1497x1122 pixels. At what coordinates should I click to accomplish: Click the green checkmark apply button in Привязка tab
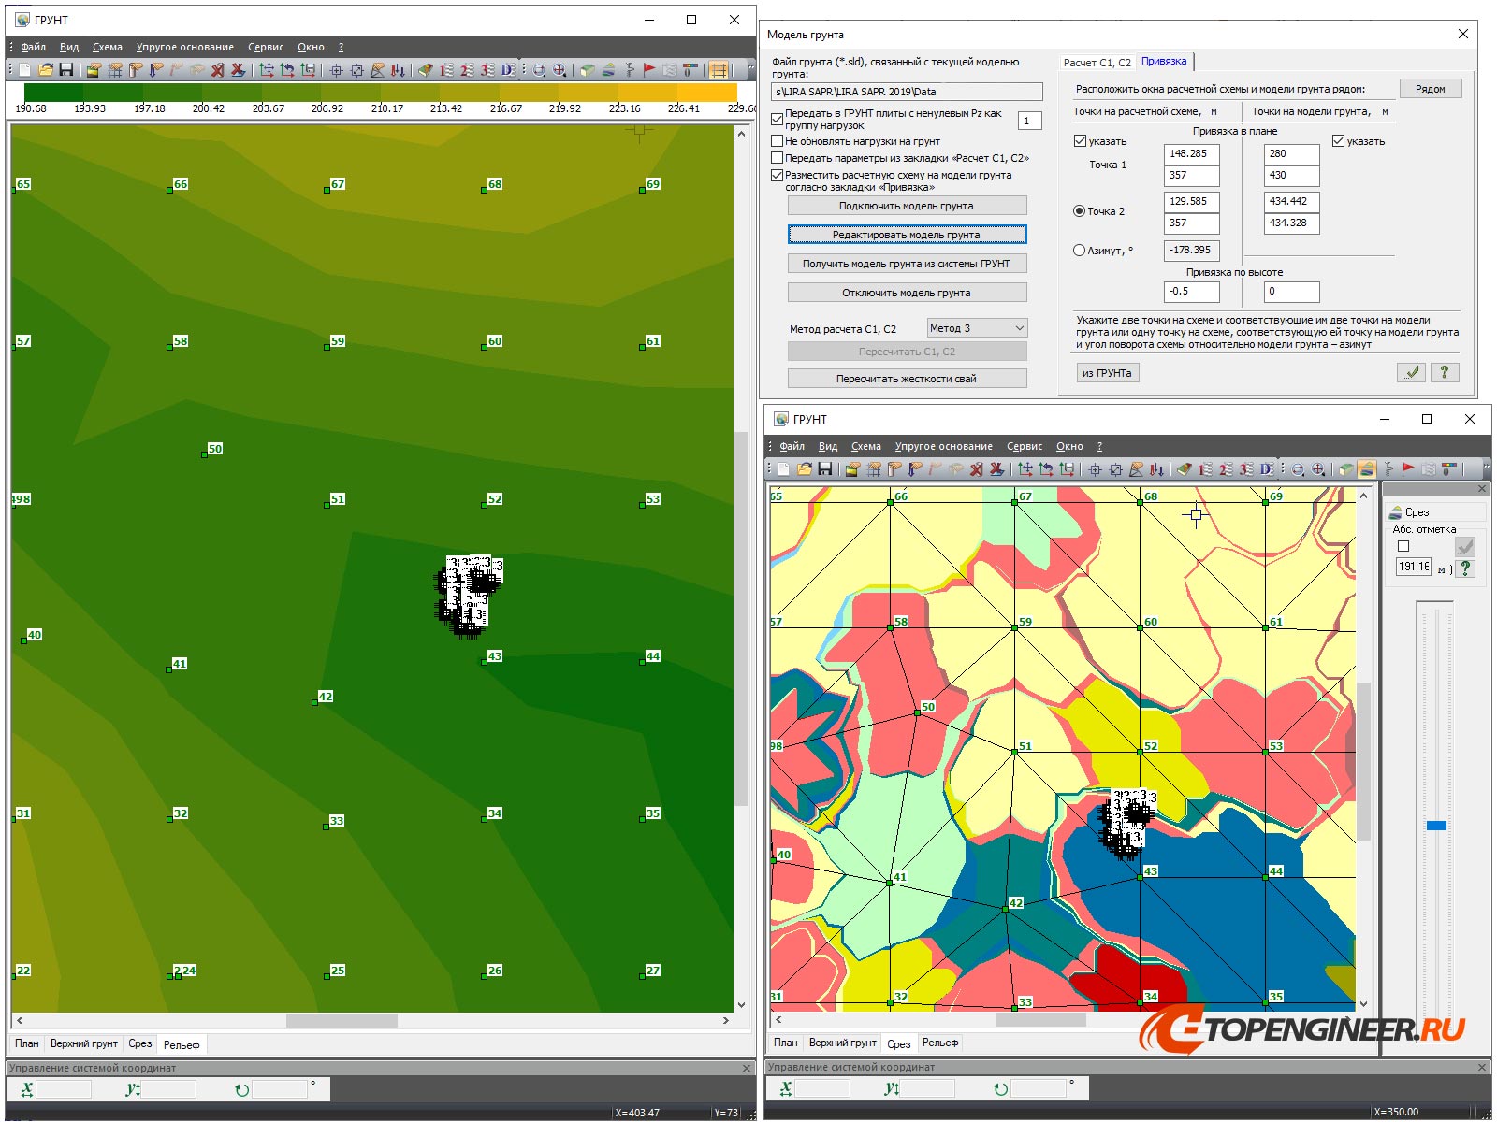(x=1412, y=372)
